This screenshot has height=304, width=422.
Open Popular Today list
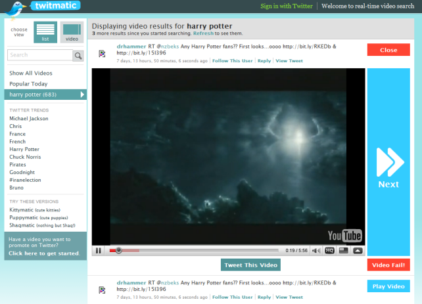(28, 84)
